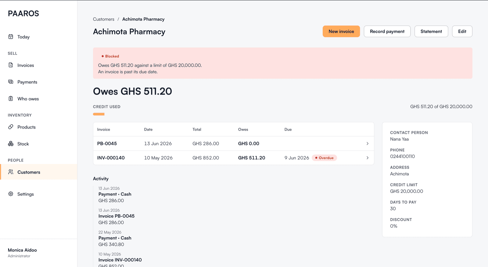Click the Overdue status badge
The width and height of the screenshot is (488, 267).
point(324,158)
